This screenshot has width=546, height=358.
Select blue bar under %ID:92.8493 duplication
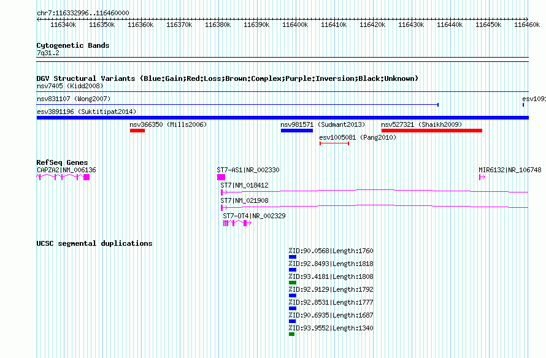(x=293, y=270)
